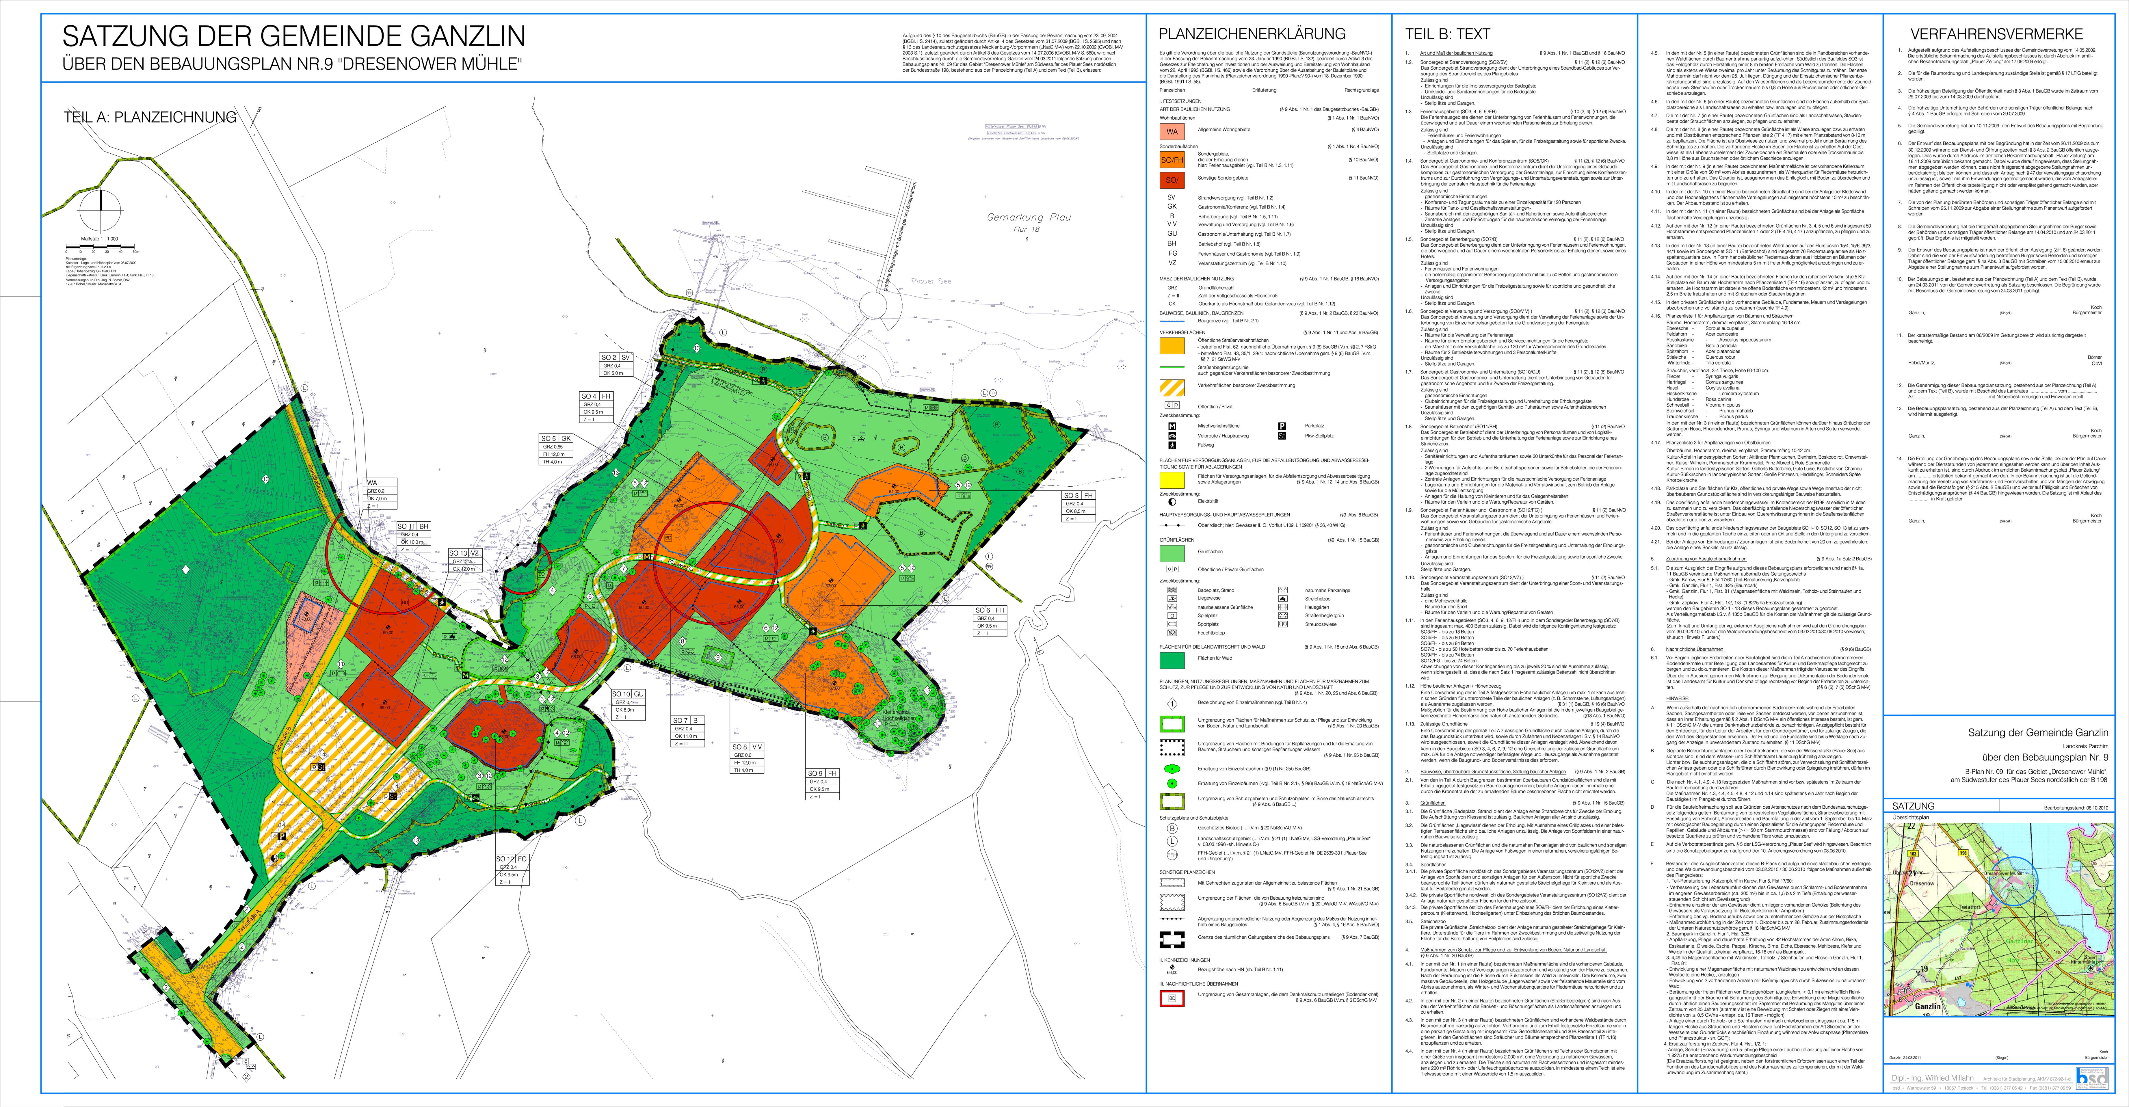This screenshot has width=2129, height=1107.
Task: Click the Einzelmaßnahmen diamond '1' symbol
Action: click(1172, 704)
